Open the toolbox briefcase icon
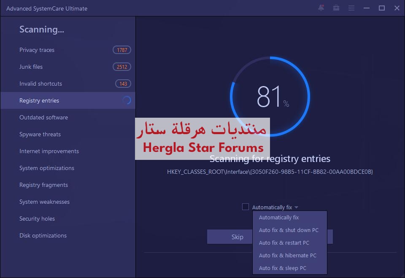The height and width of the screenshot is (278, 405). 336,8
